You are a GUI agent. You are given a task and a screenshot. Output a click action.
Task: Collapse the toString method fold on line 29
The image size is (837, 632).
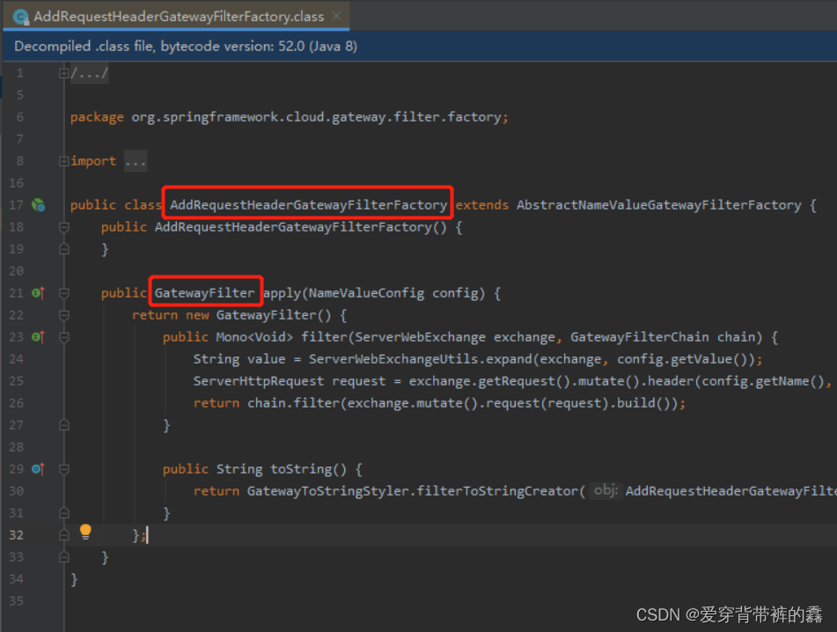(x=64, y=470)
